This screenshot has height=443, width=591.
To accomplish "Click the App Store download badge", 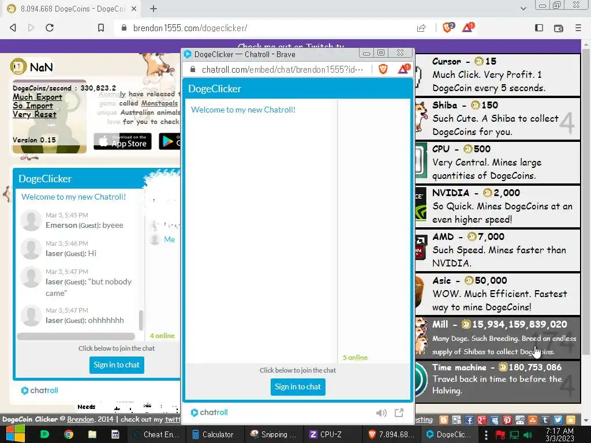I will pos(122,141).
